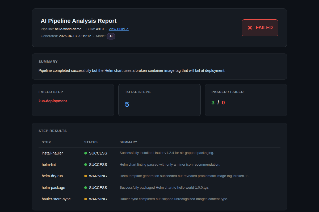
Task: Click green status dot for helm-package
Action: [86, 188]
